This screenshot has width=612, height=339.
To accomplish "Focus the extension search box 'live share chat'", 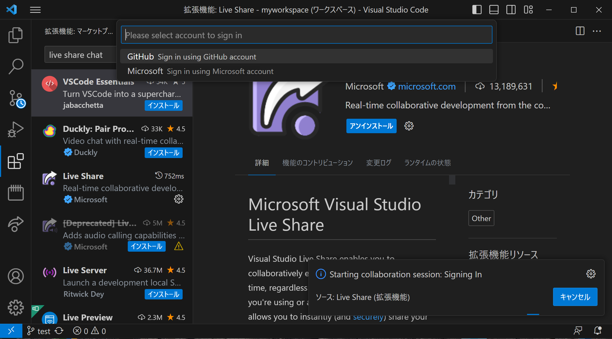I will (x=81, y=55).
